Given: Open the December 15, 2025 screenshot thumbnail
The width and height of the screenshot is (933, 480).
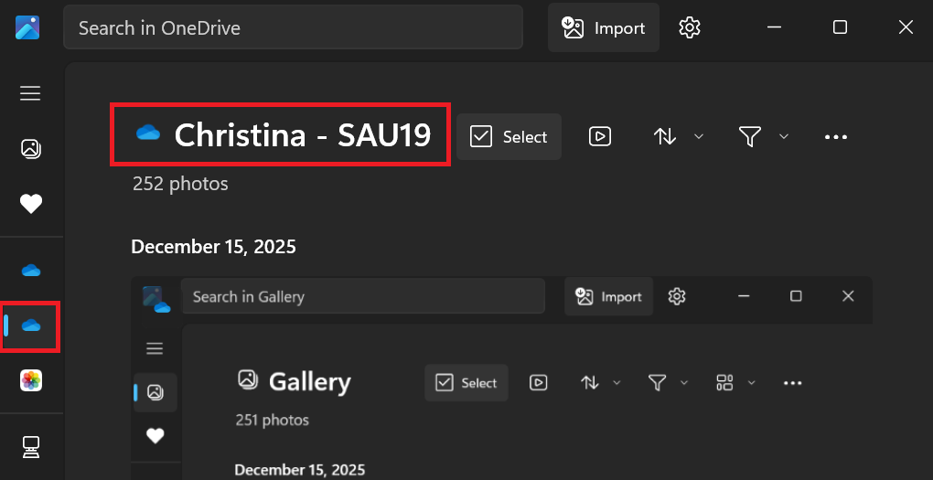Looking at the screenshot, I should pyautogui.click(x=501, y=378).
